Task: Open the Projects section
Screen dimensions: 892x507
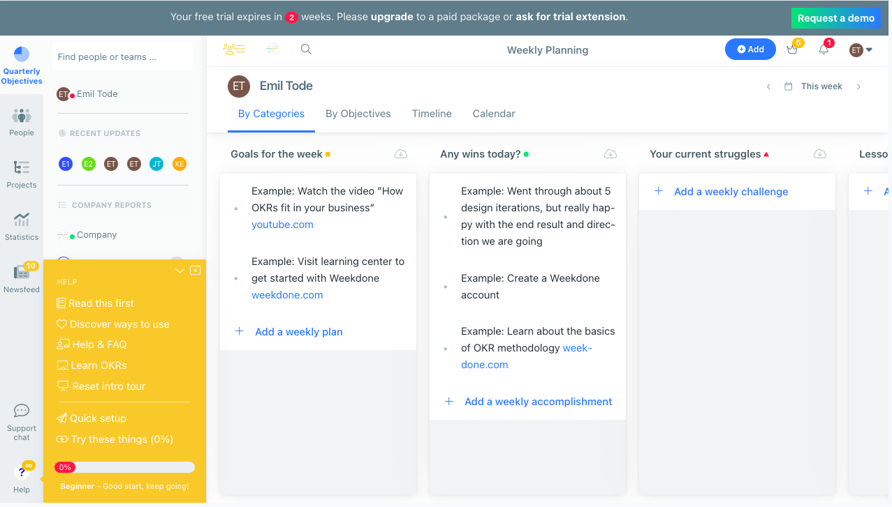Action: (x=22, y=174)
